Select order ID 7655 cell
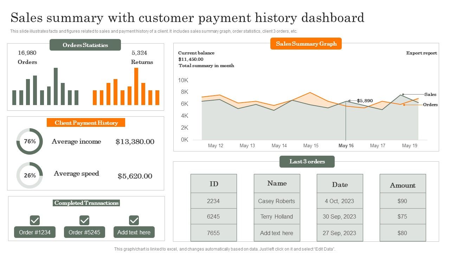 [x=214, y=233]
